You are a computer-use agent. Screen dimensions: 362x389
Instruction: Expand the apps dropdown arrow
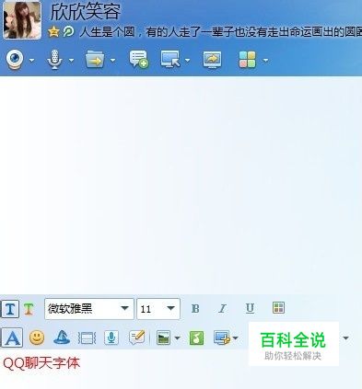tap(266, 61)
